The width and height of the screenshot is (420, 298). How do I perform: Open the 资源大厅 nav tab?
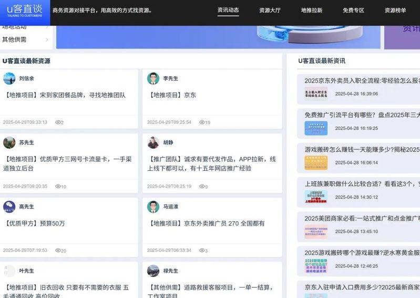pos(270,10)
